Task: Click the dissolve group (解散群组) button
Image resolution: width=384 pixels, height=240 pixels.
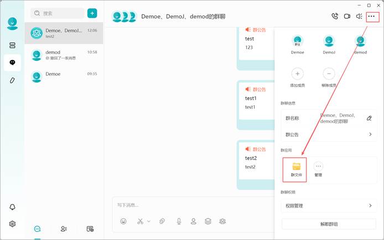Action: (x=329, y=224)
